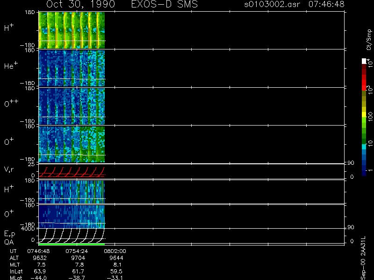Click the white E,p curve traces
Image resolution: width=374 pixels, height=280 pixels.
pos(72,236)
